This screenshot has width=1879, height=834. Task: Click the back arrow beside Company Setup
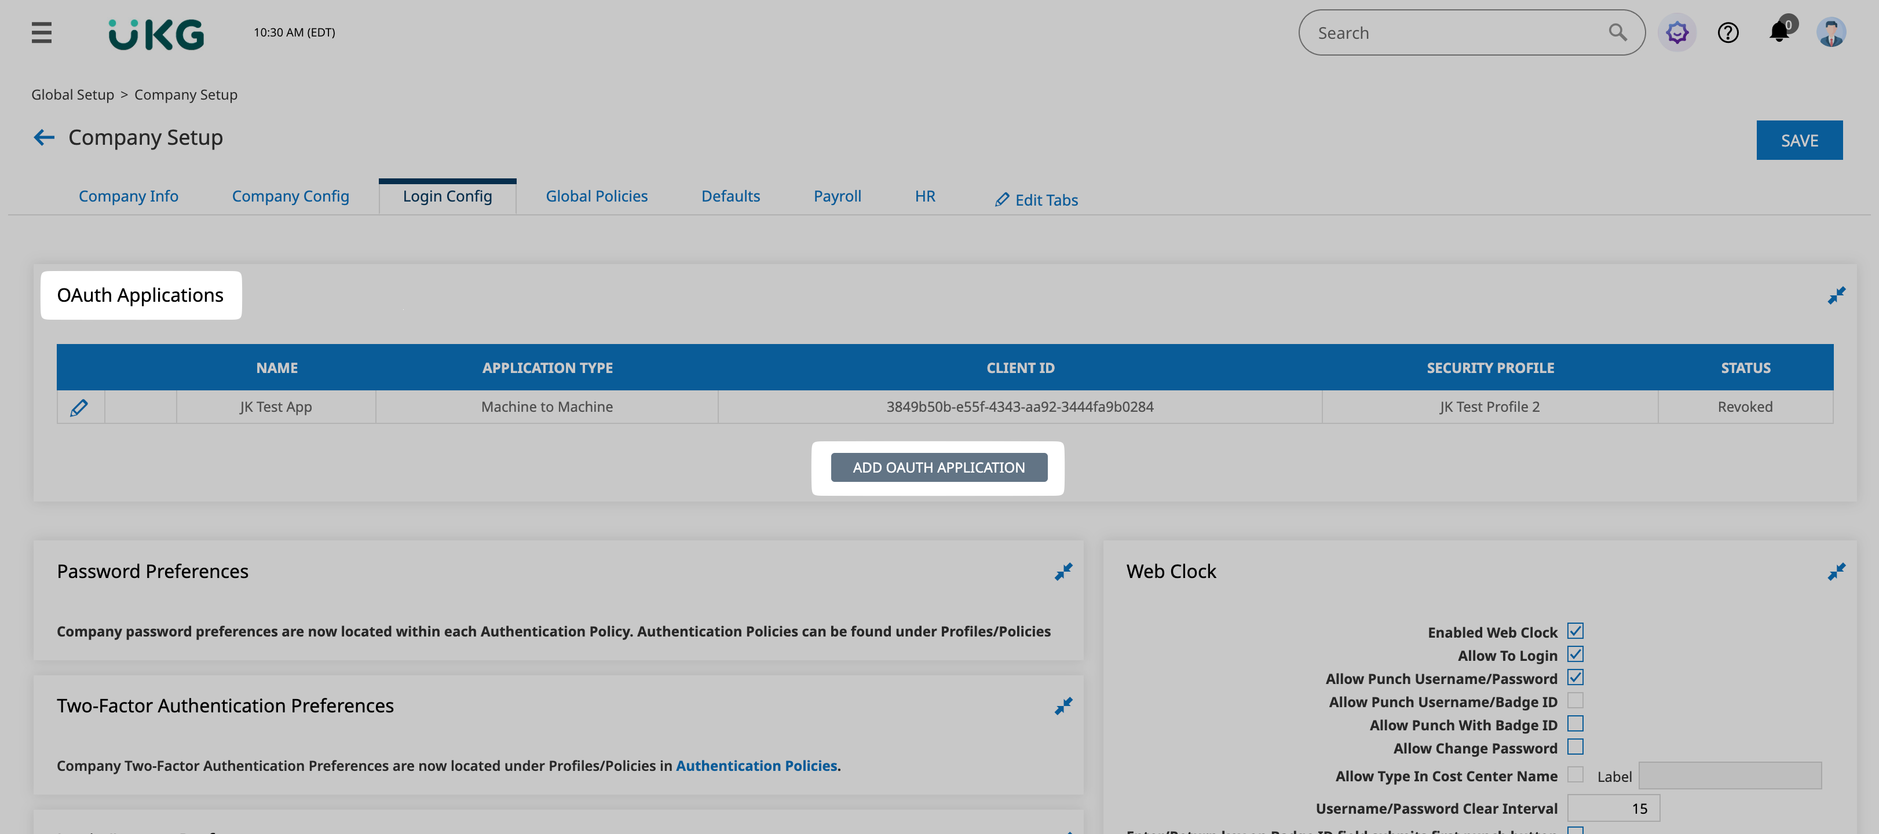coord(44,137)
